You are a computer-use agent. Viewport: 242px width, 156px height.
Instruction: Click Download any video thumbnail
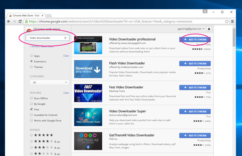tap(88, 69)
